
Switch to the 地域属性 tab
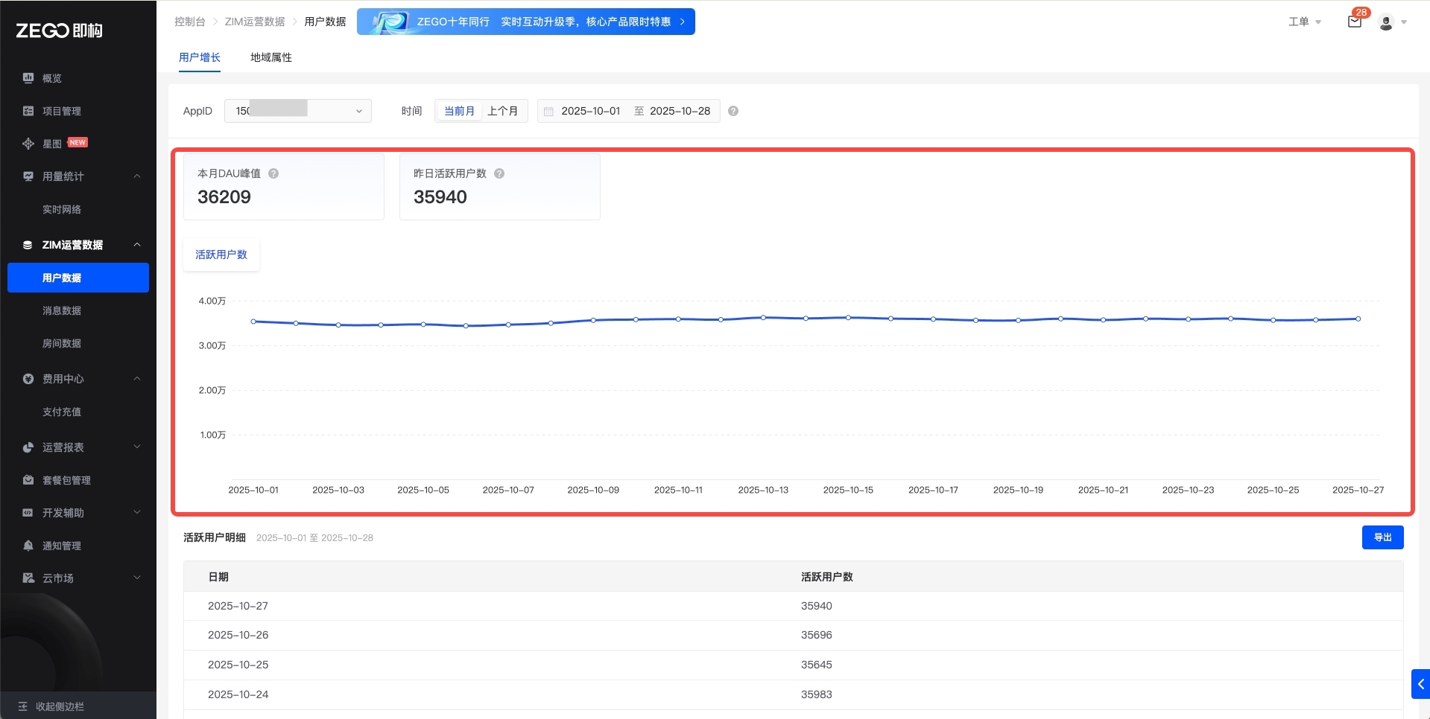pyautogui.click(x=271, y=57)
